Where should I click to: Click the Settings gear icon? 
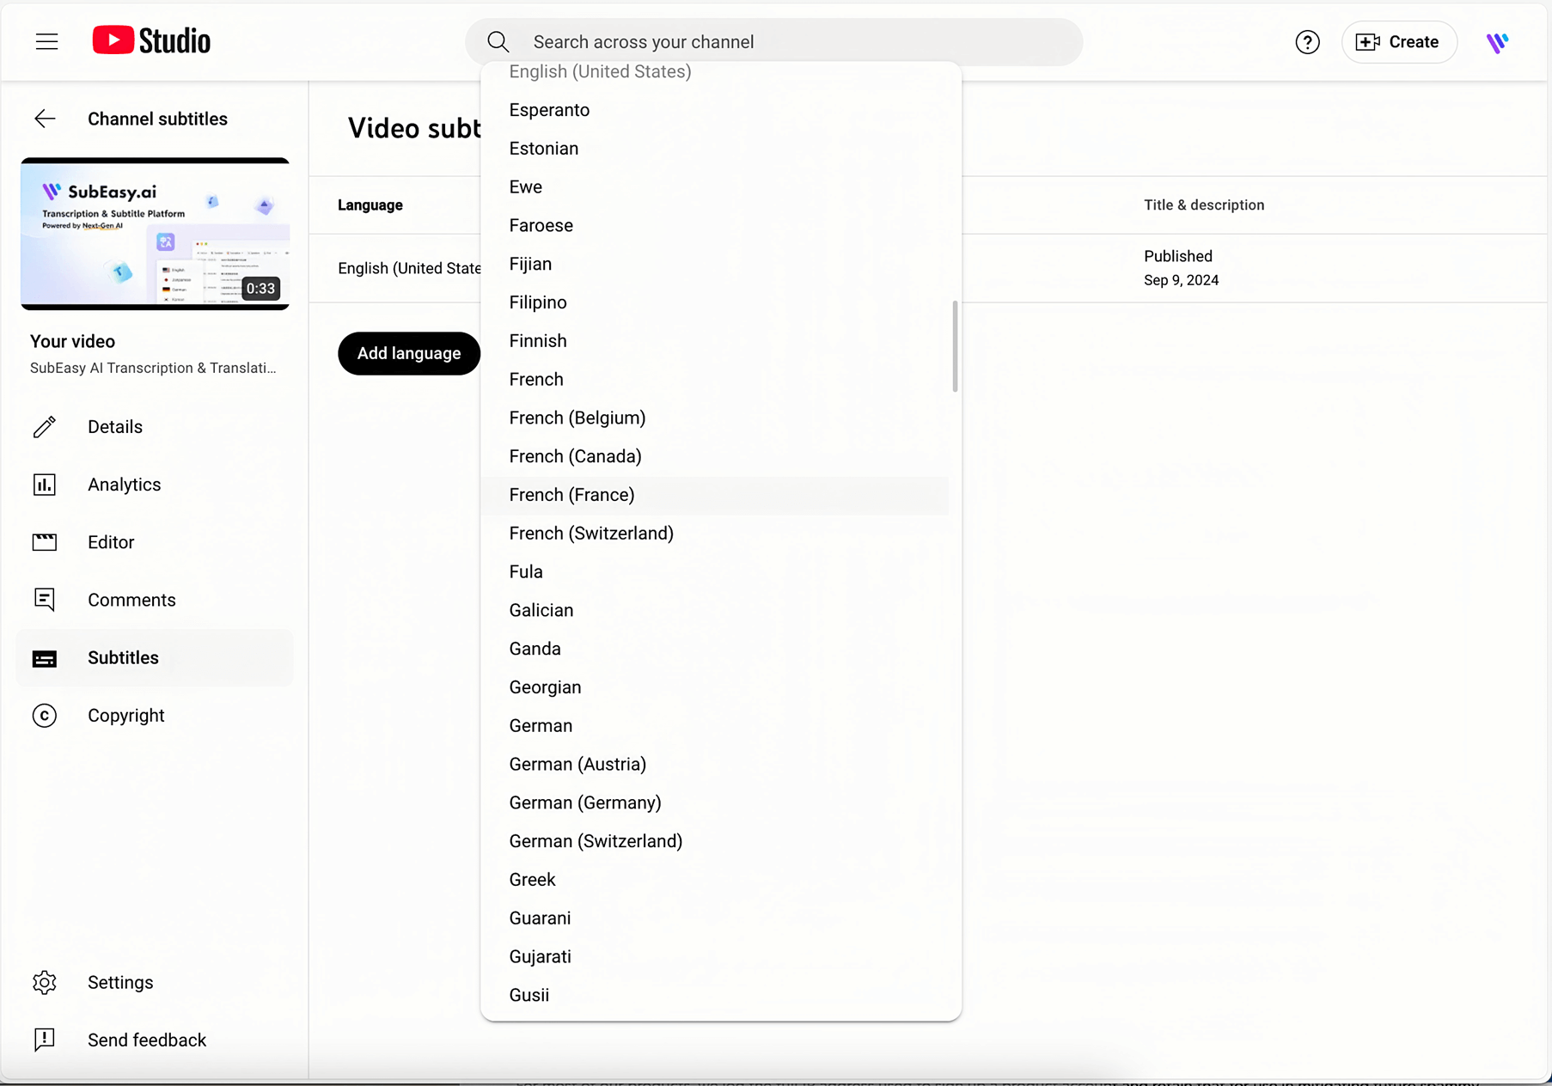[x=45, y=982]
